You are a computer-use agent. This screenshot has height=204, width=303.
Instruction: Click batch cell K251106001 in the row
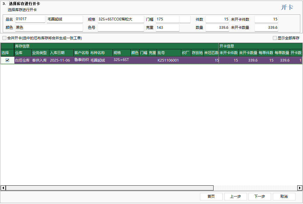pos(168,60)
